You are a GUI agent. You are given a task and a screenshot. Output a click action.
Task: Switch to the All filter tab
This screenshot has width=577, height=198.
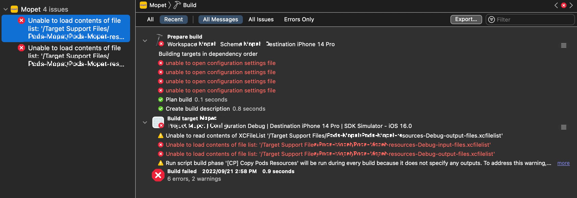click(150, 20)
